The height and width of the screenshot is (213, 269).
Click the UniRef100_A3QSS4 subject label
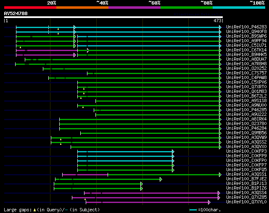point(246,193)
